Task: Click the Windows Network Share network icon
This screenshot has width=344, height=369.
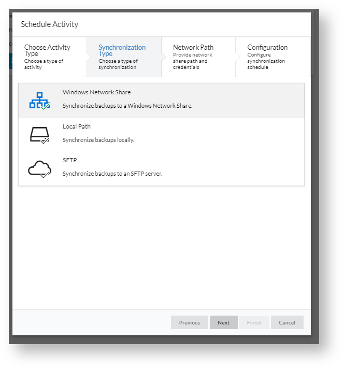Action: (39, 101)
